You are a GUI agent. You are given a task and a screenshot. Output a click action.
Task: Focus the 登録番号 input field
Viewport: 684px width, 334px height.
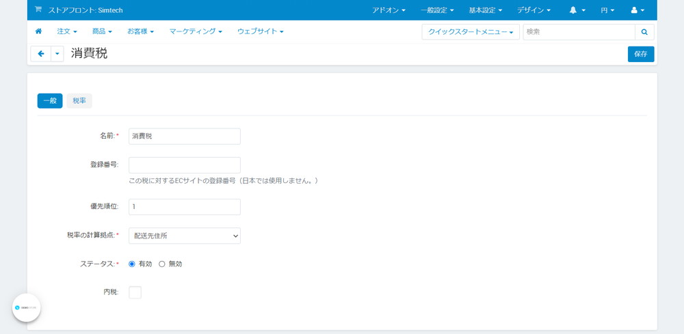(x=185, y=165)
